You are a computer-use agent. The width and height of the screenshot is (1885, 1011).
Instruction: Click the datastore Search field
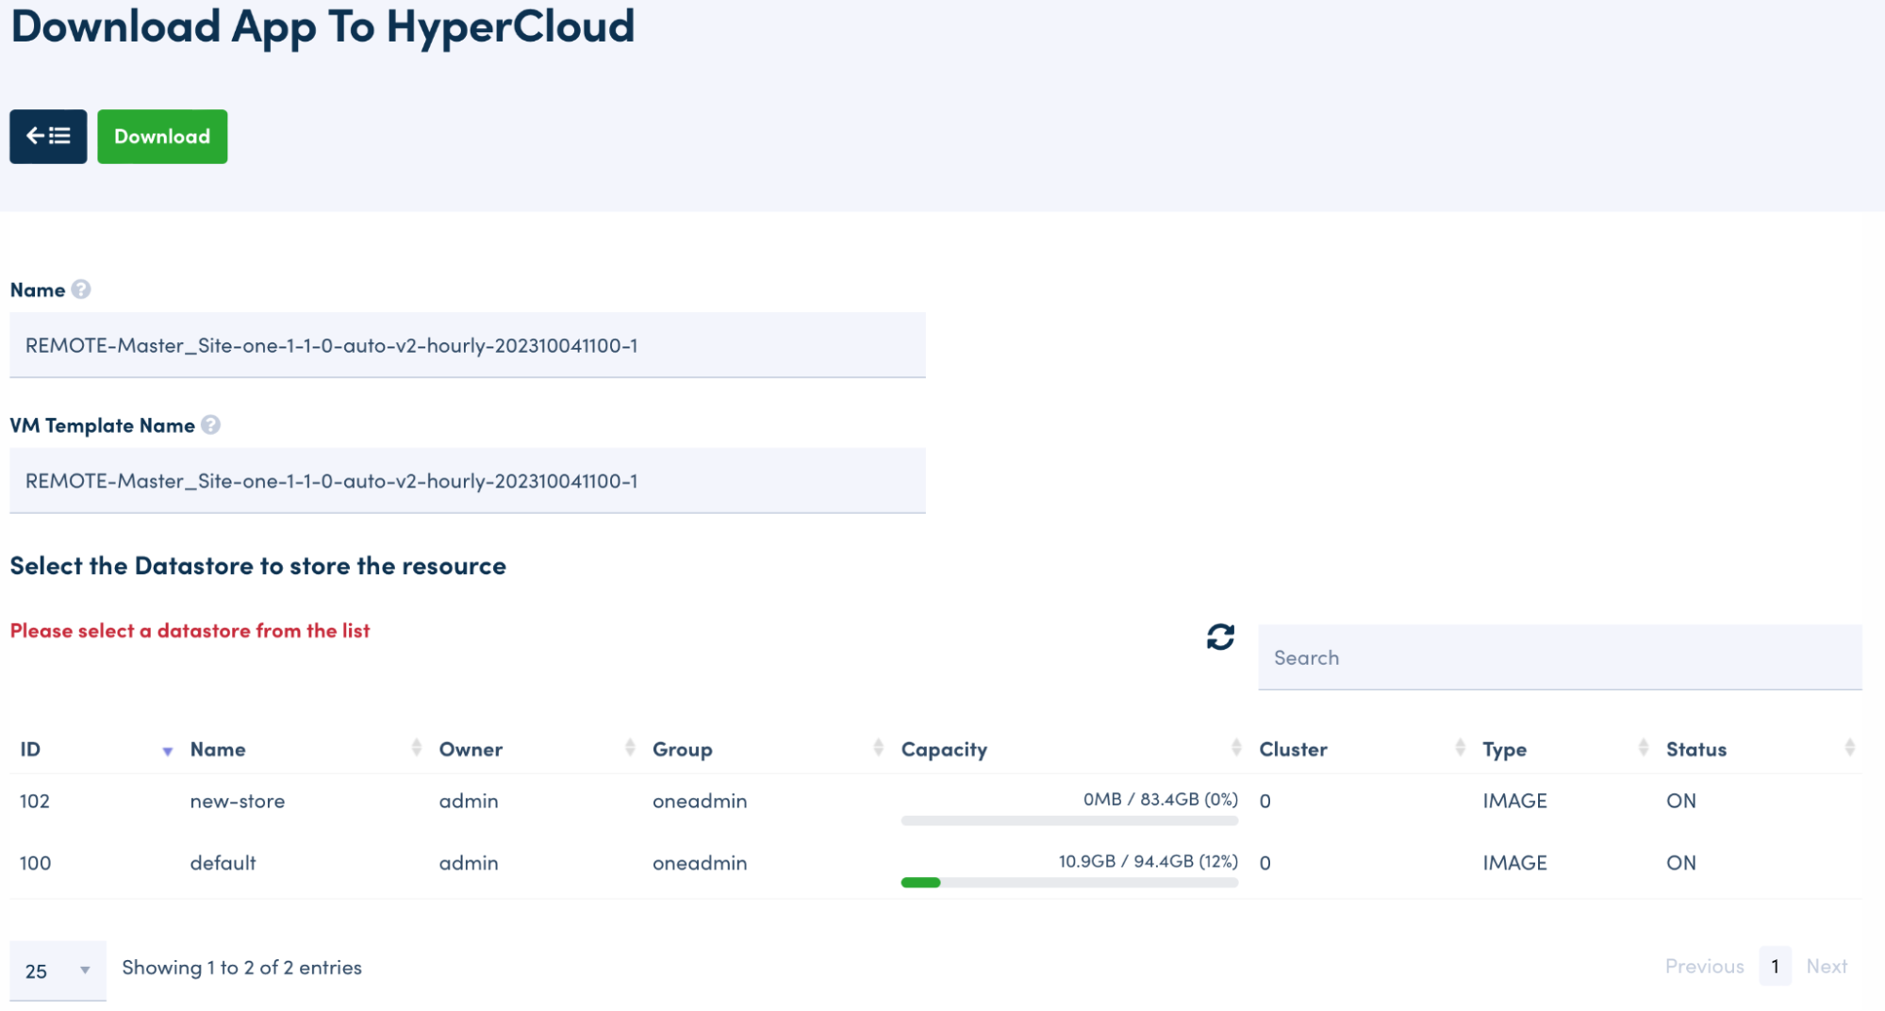(1559, 657)
